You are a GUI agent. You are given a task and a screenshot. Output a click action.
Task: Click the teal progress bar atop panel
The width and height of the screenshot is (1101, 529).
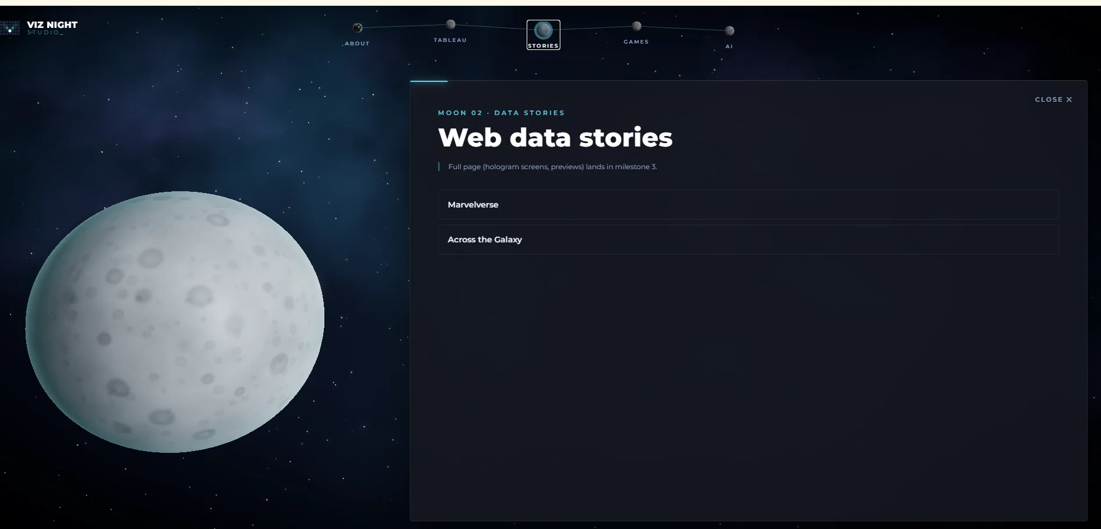429,81
